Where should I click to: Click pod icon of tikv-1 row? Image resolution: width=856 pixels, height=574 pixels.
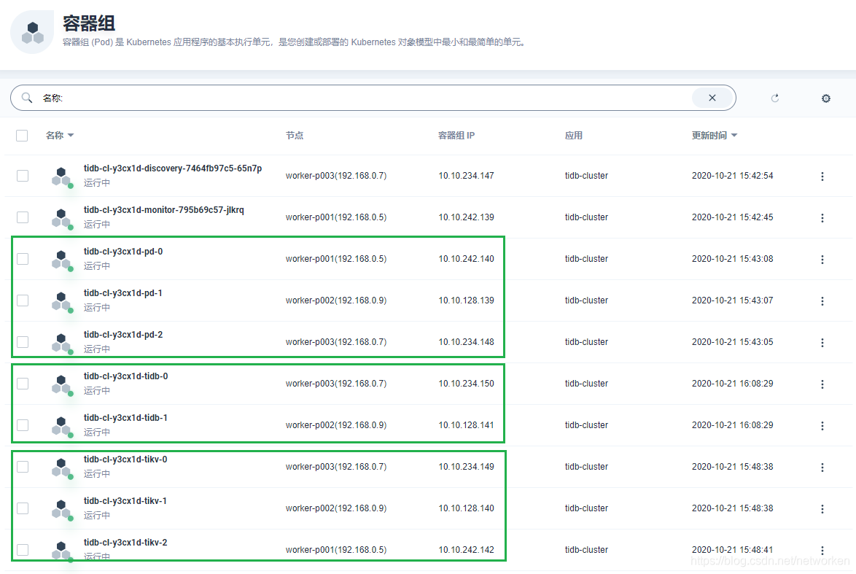click(x=62, y=509)
